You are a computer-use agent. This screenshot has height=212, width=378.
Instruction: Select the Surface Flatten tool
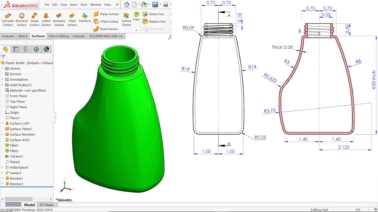[126, 19]
